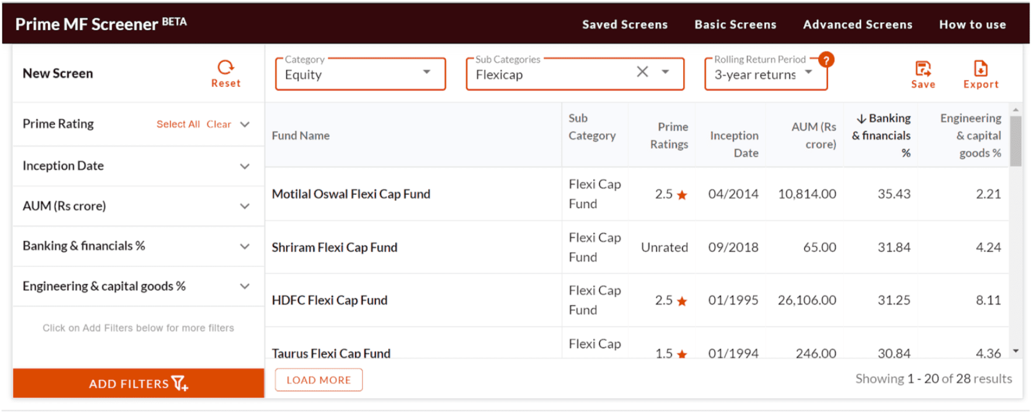Sort by the AUM (Rs crore) column header
Screen dimensions: 1033x415
pyautogui.click(x=813, y=135)
